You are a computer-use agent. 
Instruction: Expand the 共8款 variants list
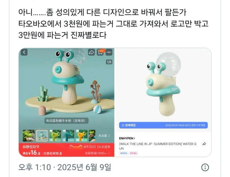(104, 136)
